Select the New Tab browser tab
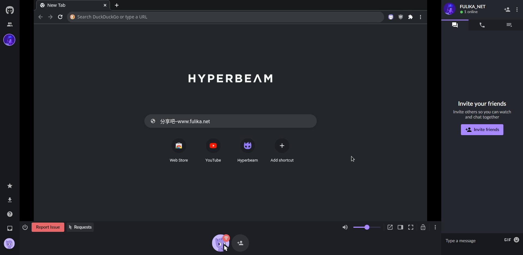 point(73,5)
